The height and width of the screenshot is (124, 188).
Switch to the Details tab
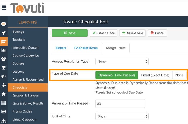tap(61, 48)
